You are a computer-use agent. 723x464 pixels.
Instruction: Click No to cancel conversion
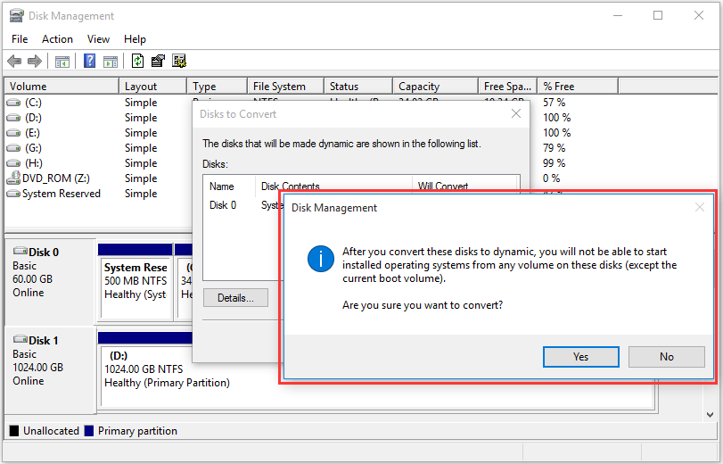[x=666, y=357]
